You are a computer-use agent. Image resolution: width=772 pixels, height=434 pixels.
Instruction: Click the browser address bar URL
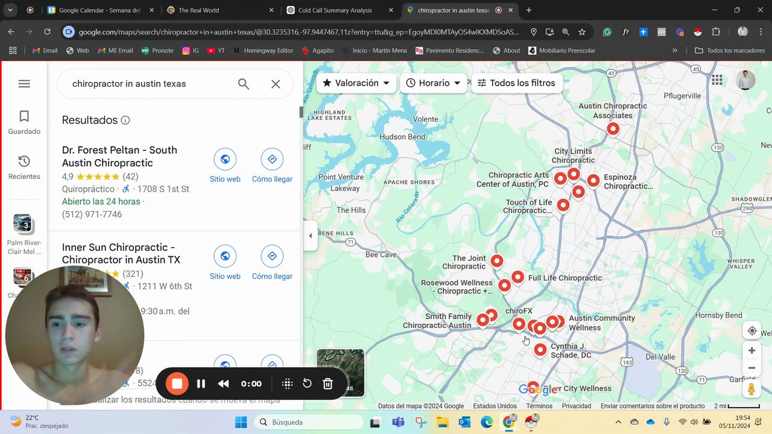(x=299, y=32)
